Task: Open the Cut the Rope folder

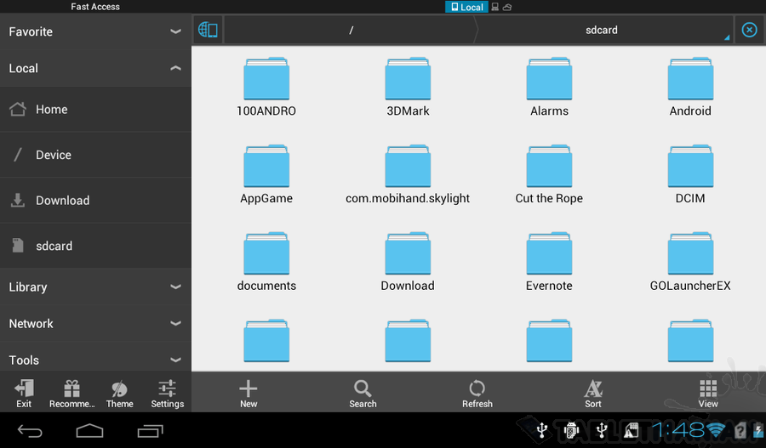Action: [549, 175]
